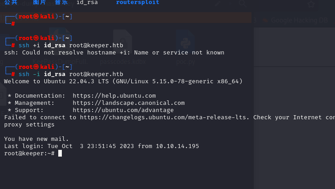Click the ubuntu.com/advantage support URL
The height and width of the screenshot is (189, 335).
click(123, 110)
